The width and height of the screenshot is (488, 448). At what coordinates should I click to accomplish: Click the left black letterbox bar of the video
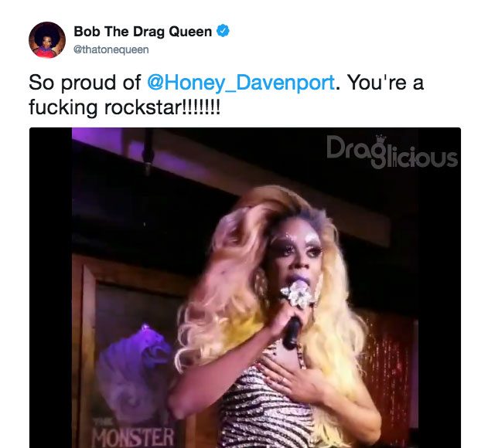click(50, 287)
